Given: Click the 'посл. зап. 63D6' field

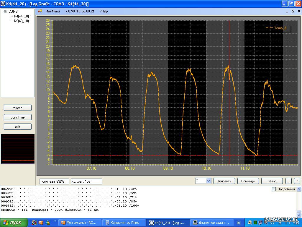Looking at the screenshot, I should pyautogui.click(x=54, y=181).
